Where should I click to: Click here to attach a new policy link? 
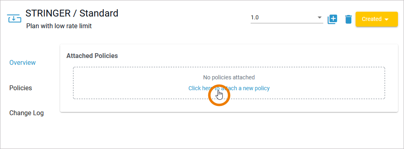click(229, 88)
